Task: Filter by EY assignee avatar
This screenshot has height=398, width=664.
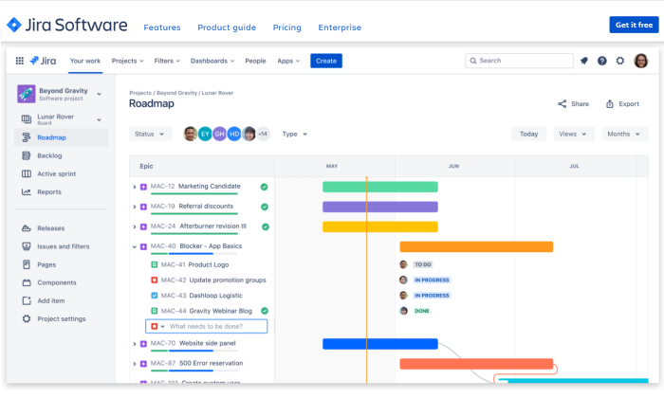Action: 205,134
